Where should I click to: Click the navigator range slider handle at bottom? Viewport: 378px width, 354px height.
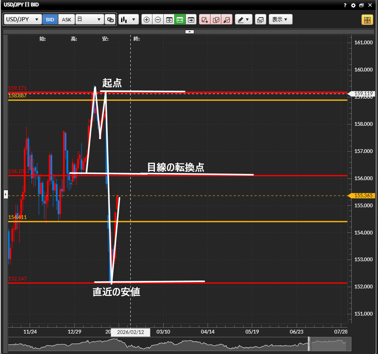click(x=310, y=344)
